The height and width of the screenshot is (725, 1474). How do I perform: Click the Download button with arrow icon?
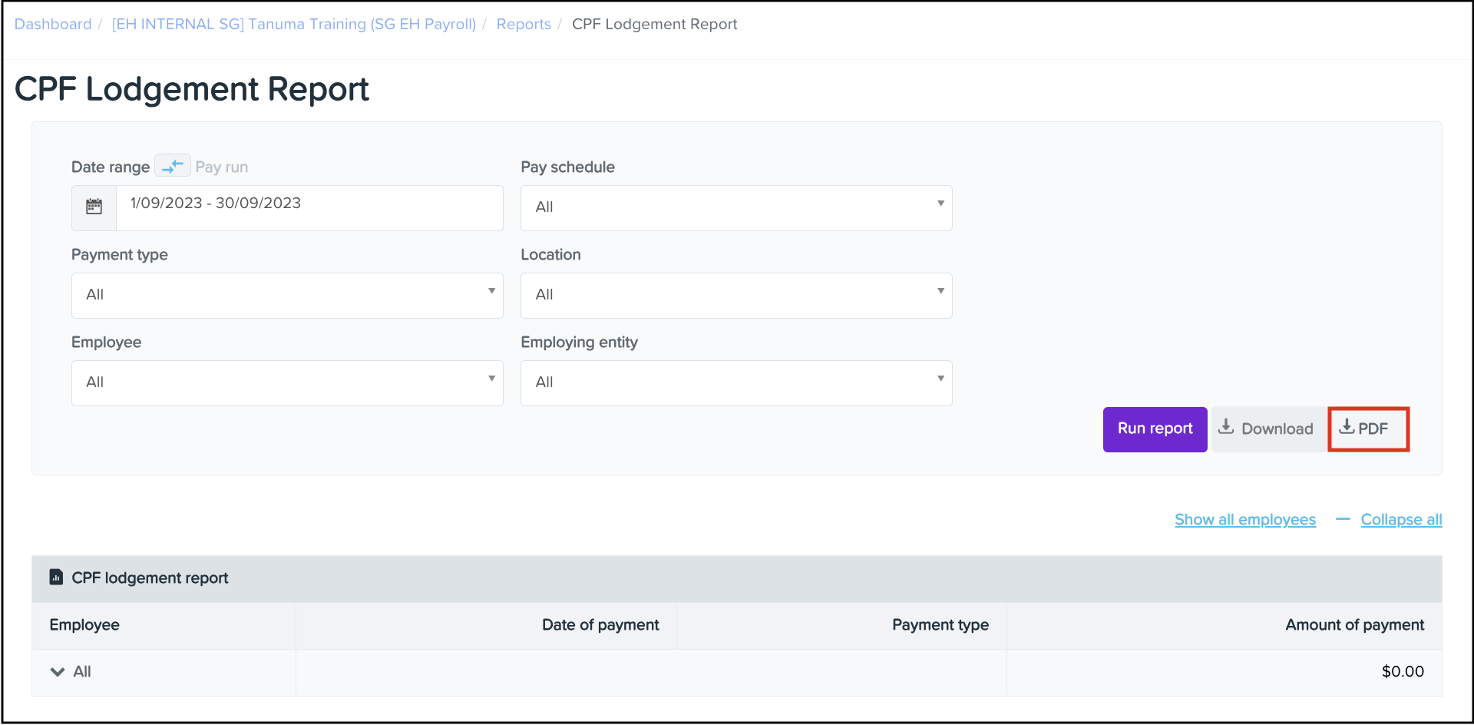coord(1267,429)
